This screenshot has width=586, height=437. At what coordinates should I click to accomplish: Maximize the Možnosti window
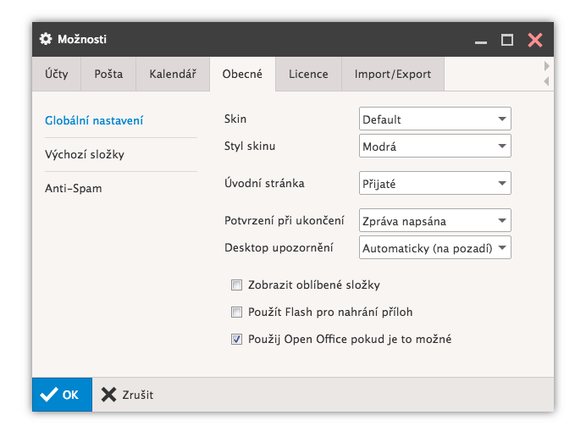[507, 40]
